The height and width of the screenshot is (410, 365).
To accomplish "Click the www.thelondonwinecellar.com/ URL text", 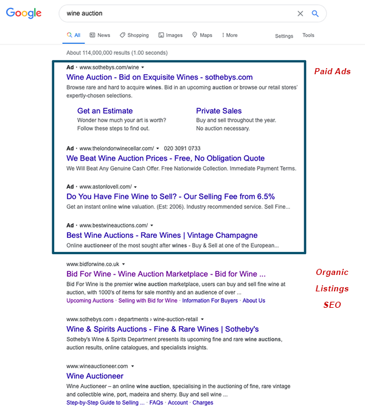I will [117, 148].
